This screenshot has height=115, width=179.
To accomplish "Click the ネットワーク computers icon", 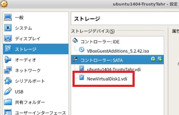I will [x=8, y=70].
